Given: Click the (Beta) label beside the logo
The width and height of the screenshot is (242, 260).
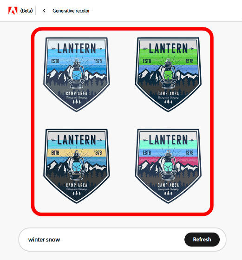Looking at the screenshot, I should point(26,11).
